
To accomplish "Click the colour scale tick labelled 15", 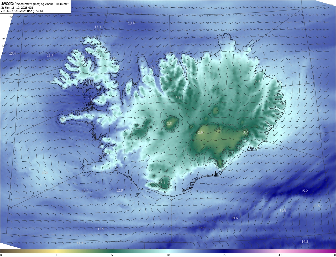I will click(x=224, y=255).
